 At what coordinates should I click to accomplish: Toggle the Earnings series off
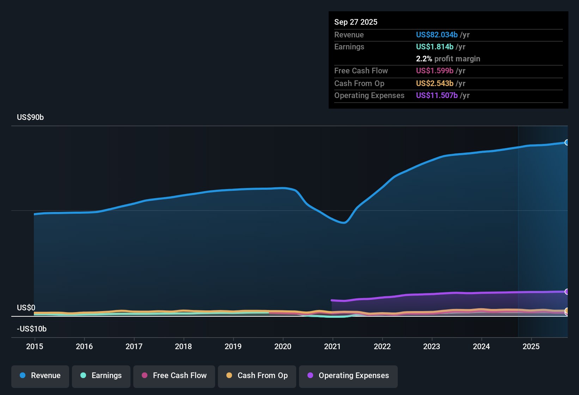coord(101,376)
